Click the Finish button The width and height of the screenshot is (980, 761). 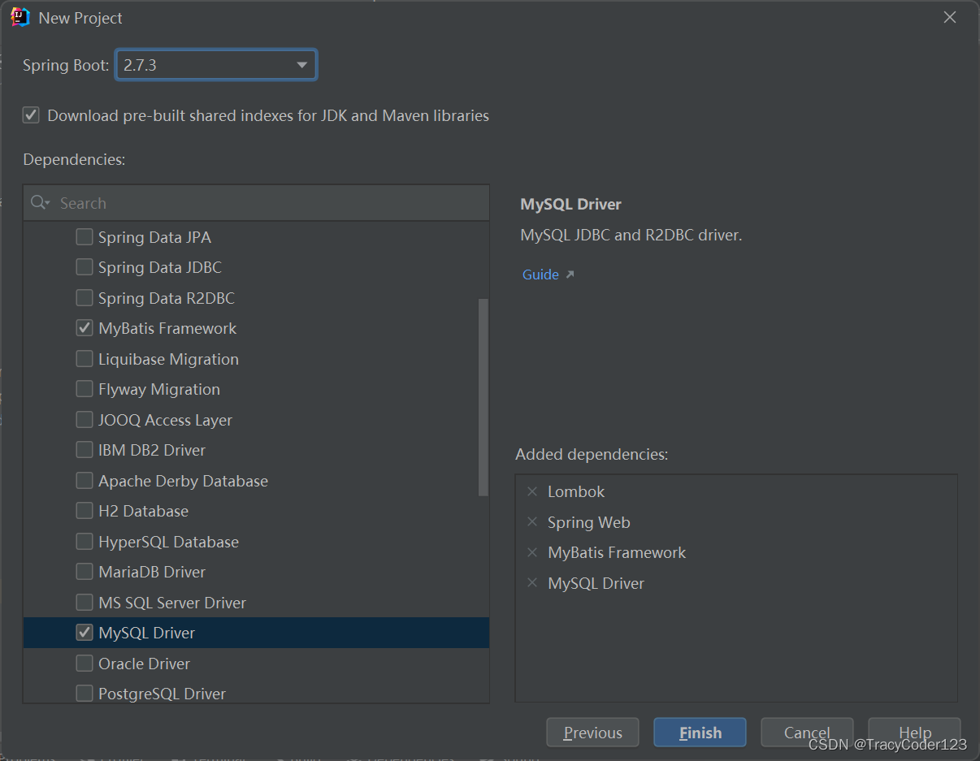point(699,733)
